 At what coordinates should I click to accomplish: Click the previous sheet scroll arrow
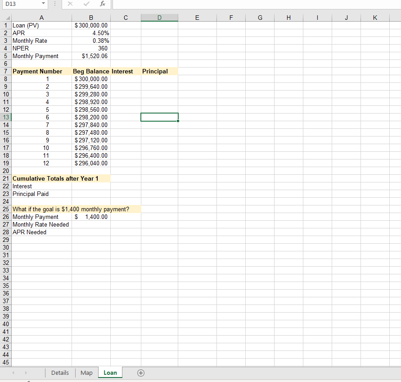[14, 373]
